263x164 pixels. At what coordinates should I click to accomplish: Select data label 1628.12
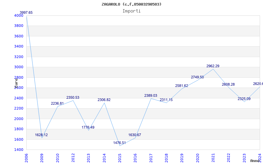41,135
